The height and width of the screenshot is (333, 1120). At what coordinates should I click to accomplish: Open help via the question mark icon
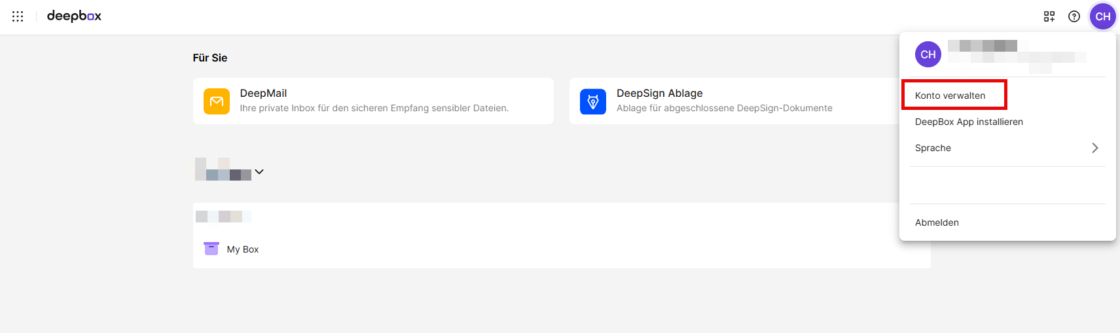pyautogui.click(x=1074, y=16)
